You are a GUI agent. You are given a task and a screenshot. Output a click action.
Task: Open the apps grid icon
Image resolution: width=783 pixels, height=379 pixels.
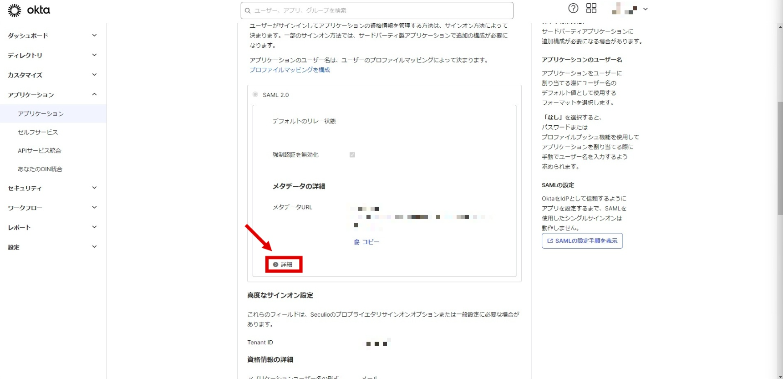591,8
